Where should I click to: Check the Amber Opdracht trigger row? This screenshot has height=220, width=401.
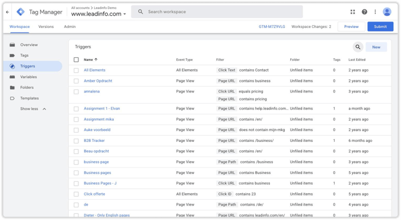(x=76, y=81)
